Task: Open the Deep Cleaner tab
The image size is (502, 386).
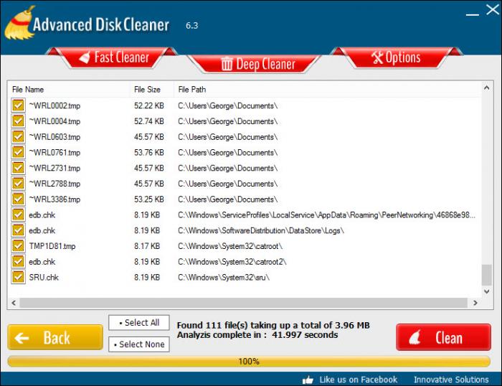Action: click(254, 64)
